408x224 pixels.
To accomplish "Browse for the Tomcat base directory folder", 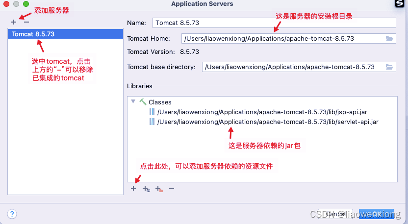I will [389, 67].
